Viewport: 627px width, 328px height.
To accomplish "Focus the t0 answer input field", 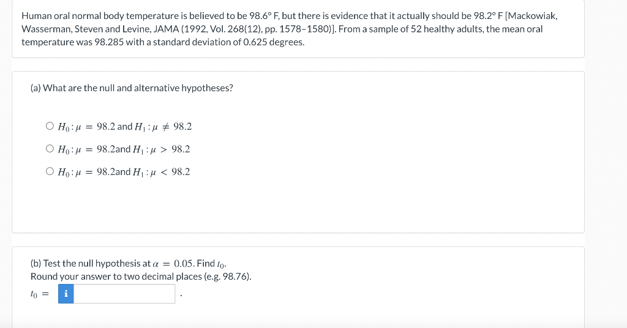I will (124, 294).
